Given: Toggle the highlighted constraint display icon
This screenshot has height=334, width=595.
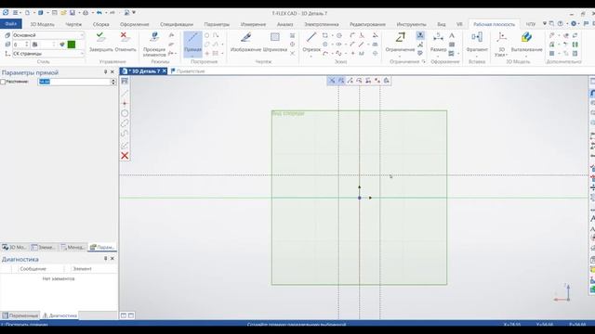Looking at the screenshot, I should (x=420, y=35).
